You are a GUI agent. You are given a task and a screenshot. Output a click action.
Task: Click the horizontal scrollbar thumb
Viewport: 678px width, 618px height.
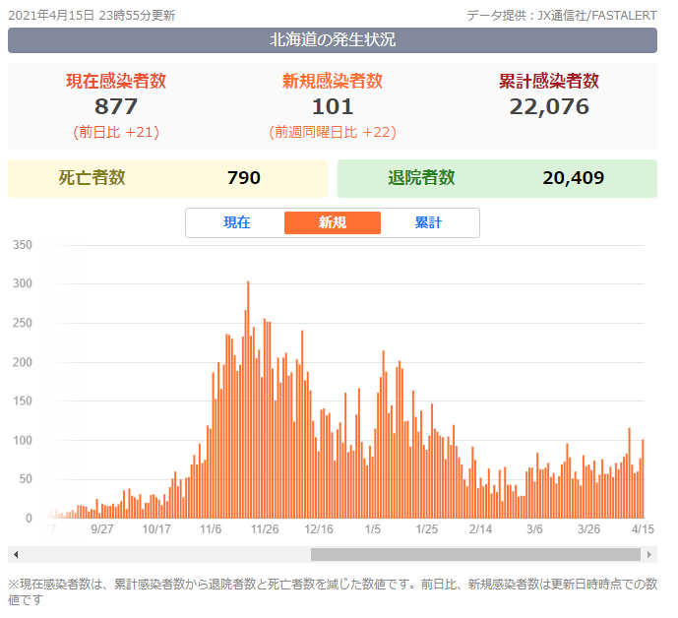click(x=476, y=554)
